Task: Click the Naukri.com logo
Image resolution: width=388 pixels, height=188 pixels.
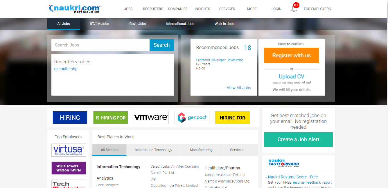Action: (75, 9)
